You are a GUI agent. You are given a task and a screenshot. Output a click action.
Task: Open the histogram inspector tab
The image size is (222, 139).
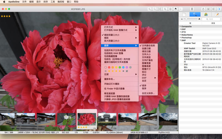(206, 14)
